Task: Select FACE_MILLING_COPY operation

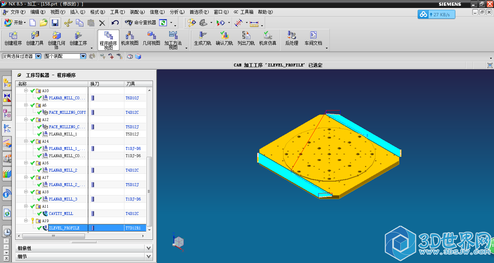Action: click(67, 112)
